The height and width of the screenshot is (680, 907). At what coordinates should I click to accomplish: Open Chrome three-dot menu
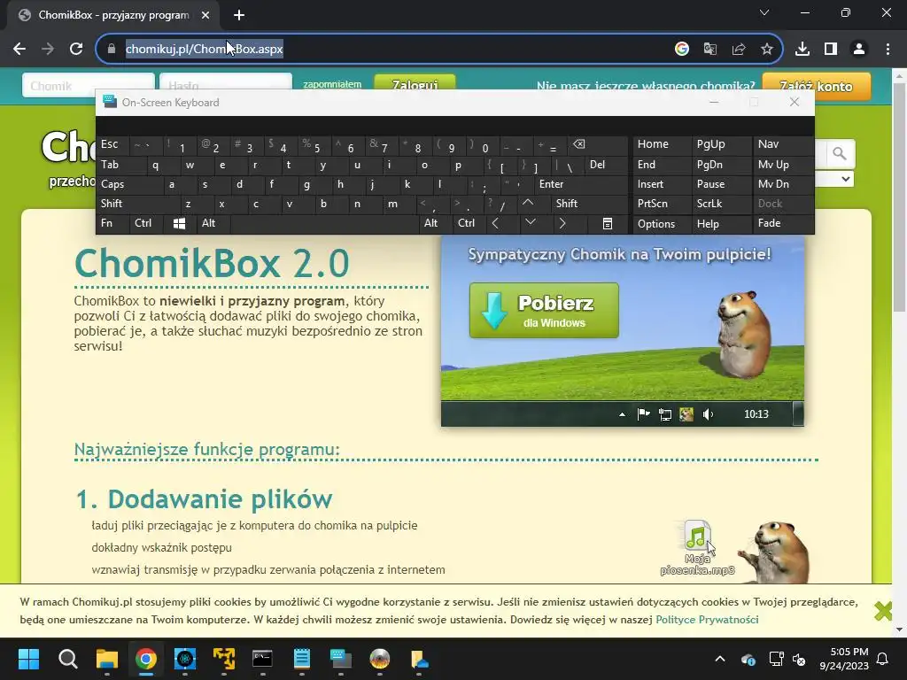coord(888,50)
